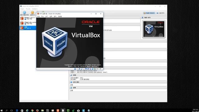Open 도움말 menu in the running VM window

(x=60, y=16)
